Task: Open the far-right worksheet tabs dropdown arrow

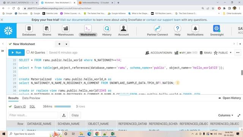Action: (240, 44)
